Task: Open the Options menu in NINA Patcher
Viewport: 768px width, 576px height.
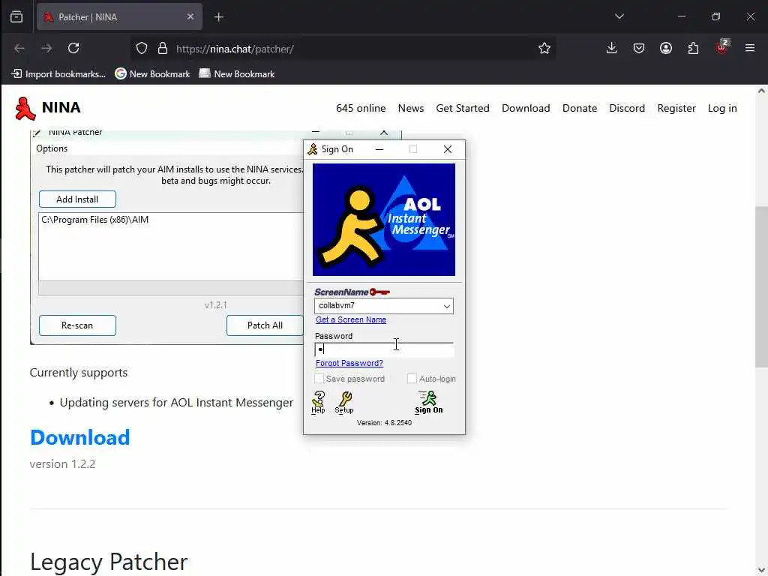Action: click(x=52, y=148)
